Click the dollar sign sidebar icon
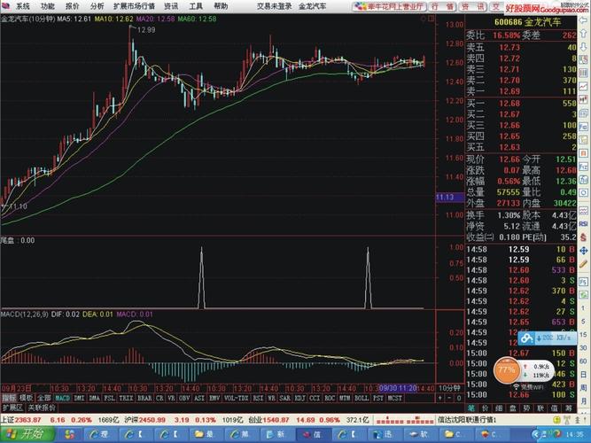This screenshot has height=443, width=591. [x=583, y=237]
